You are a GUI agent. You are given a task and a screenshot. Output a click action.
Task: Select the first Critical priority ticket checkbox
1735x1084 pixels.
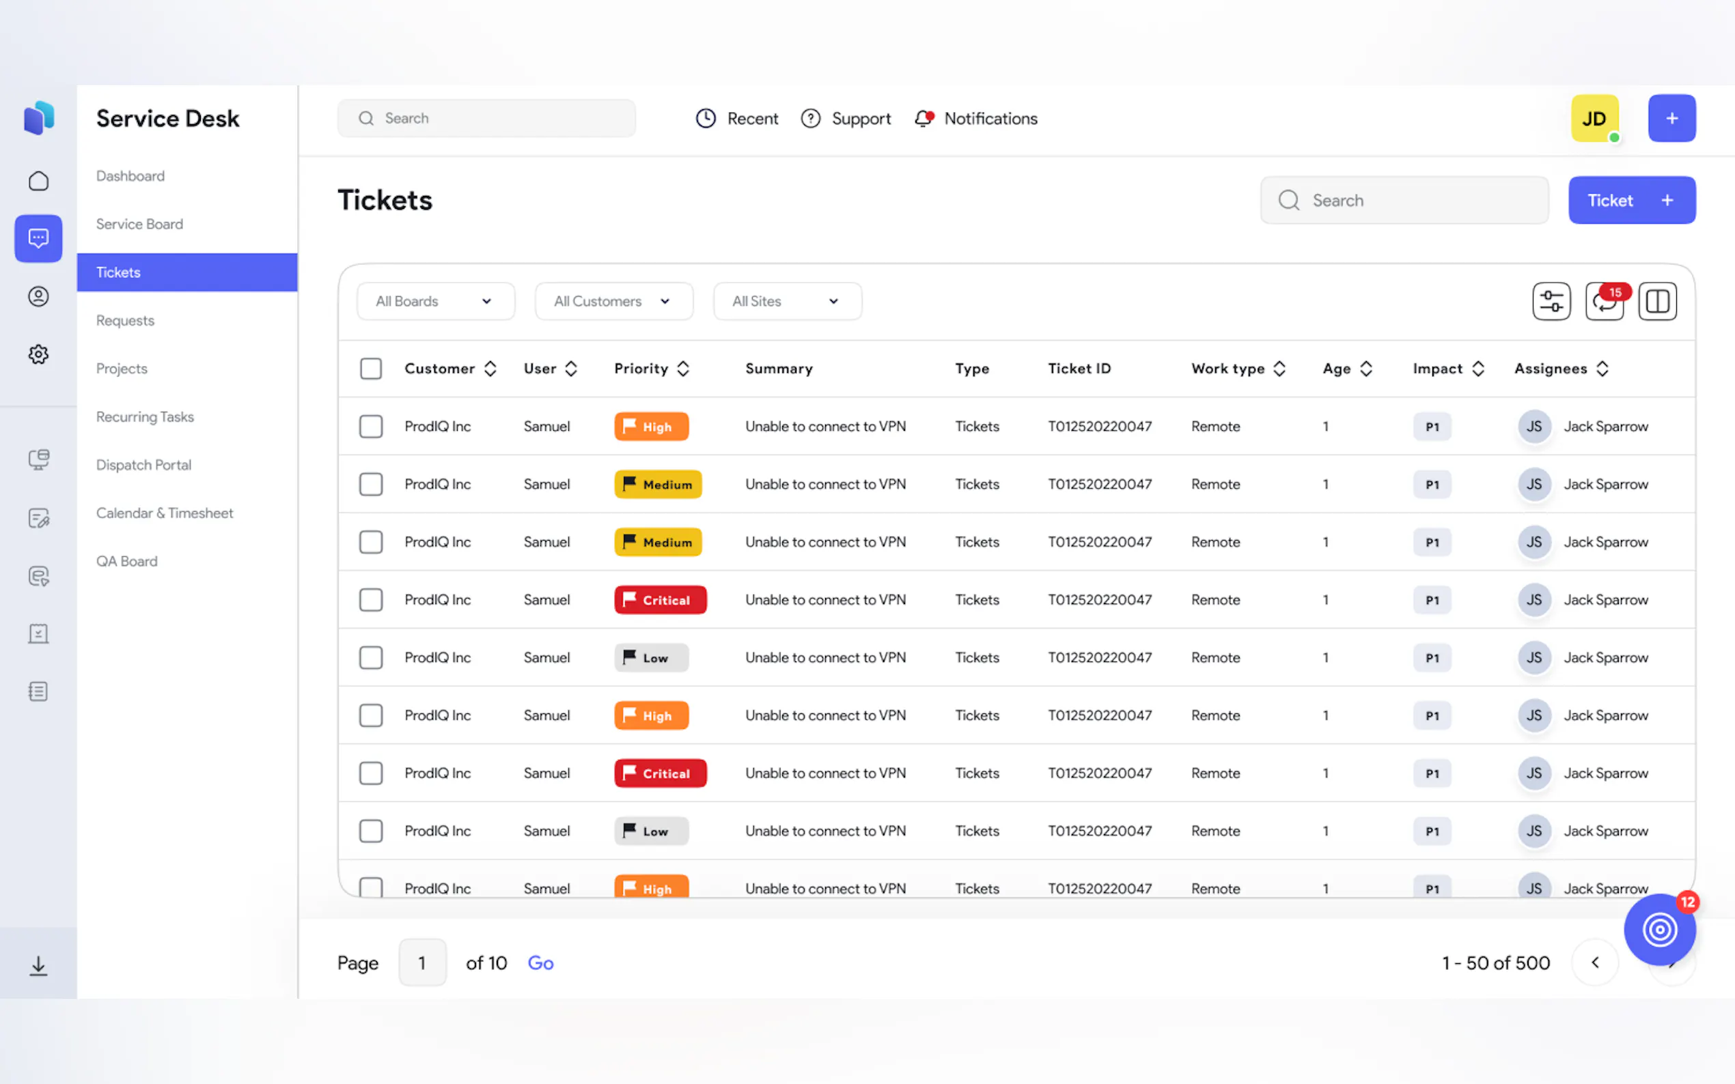(371, 600)
